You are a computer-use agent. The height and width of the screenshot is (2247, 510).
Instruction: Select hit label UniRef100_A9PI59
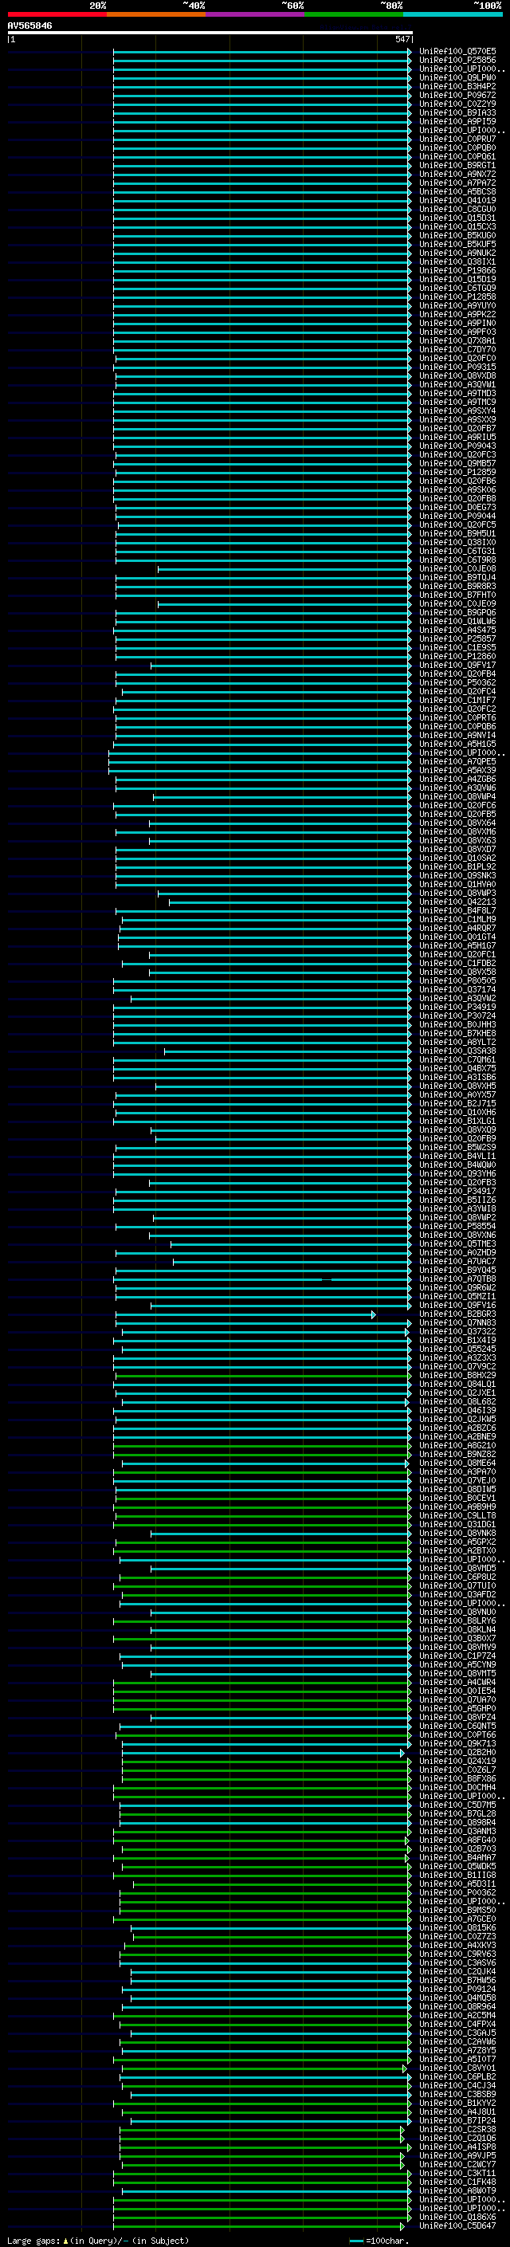[457, 121]
